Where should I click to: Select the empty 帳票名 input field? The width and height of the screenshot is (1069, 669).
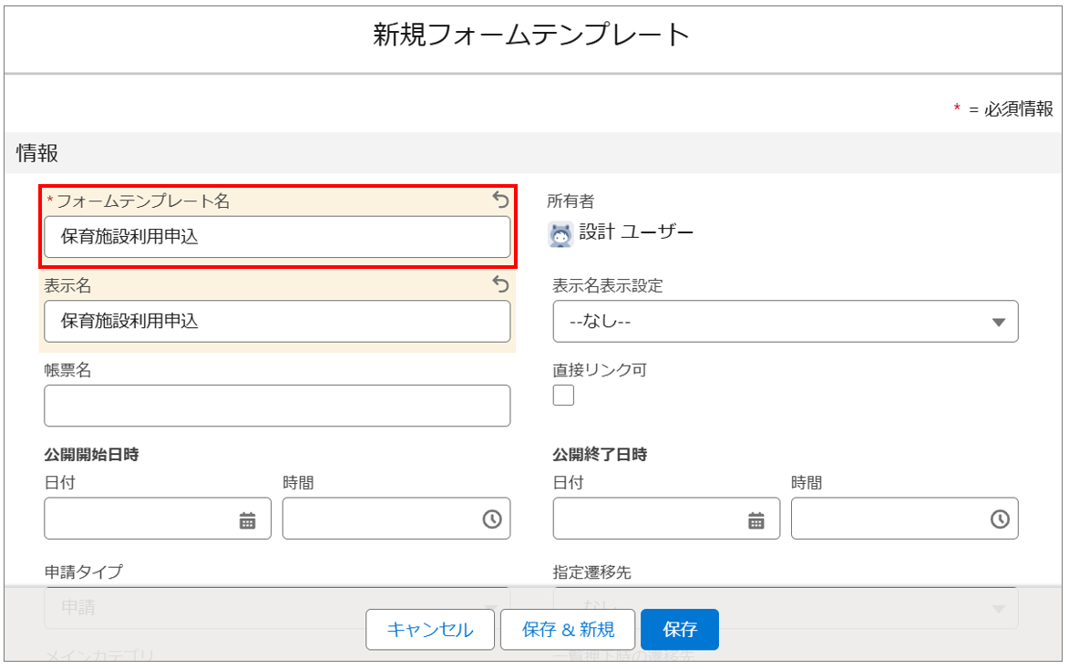(276, 406)
